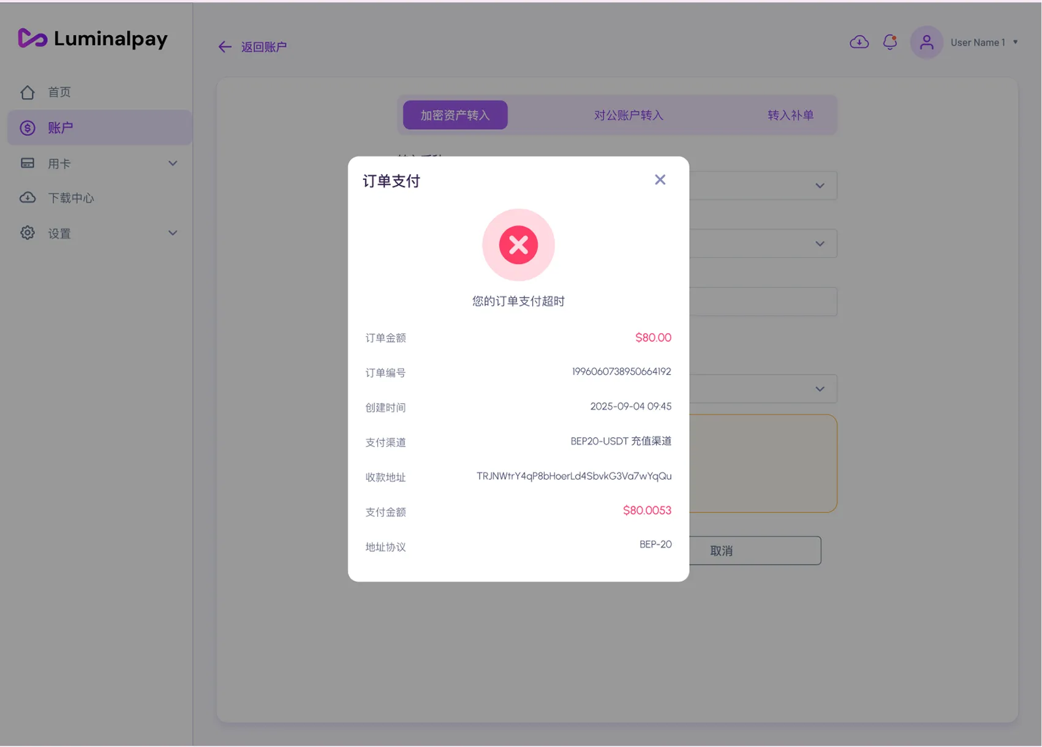Click BEP20-USDT 充值渠道 value
This screenshot has height=747, width=1042.
click(x=621, y=441)
